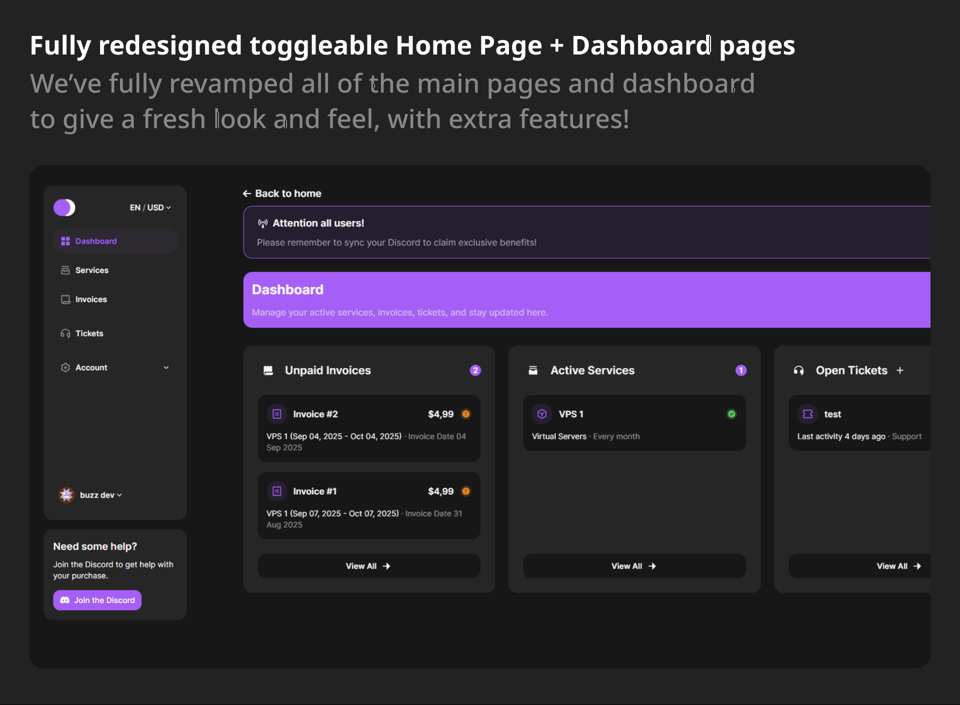This screenshot has height=705, width=960.
Task: Click the Invoice #2 document icon
Action: pos(277,414)
